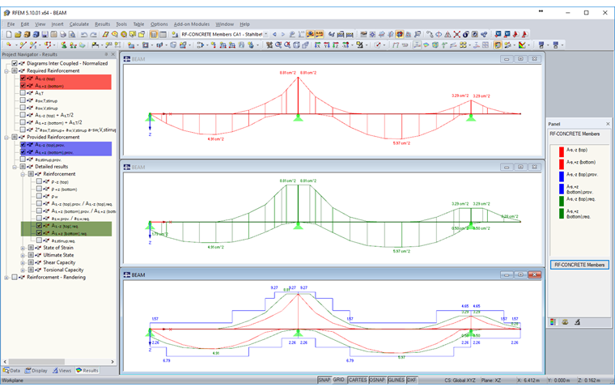Click red swatch for As,-z (top)
615x391 pixels.
(562, 151)
